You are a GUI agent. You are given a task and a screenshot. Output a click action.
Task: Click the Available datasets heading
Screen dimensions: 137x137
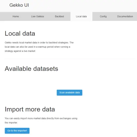tap(31, 69)
